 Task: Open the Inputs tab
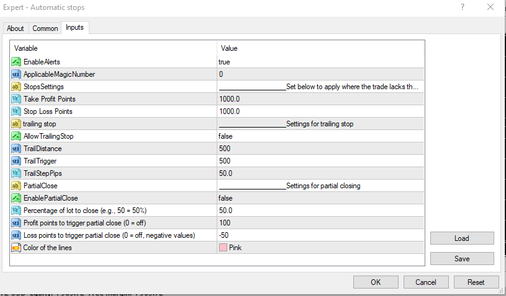tap(75, 28)
